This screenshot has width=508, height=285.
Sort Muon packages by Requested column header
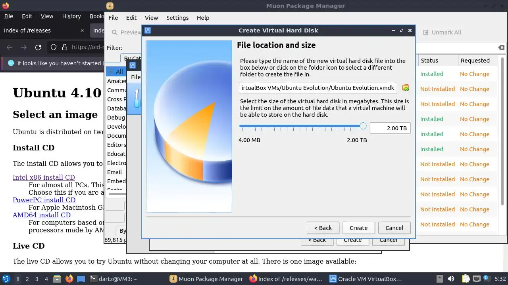pyautogui.click(x=478, y=61)
